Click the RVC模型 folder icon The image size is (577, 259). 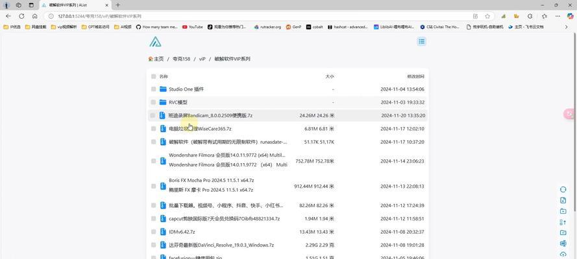(x=163, y=102)
